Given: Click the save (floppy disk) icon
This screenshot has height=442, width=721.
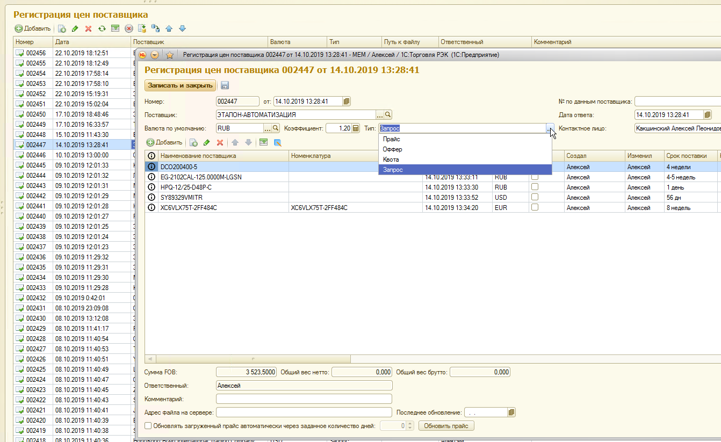Looking at the screenshot, I should pyautogui.click(x=225, y=85).
